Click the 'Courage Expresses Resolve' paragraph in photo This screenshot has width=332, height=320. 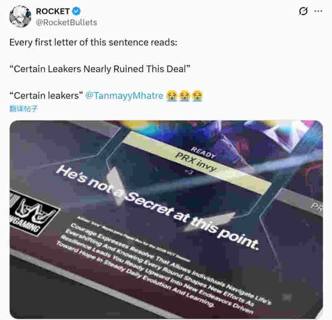point(164,268)
